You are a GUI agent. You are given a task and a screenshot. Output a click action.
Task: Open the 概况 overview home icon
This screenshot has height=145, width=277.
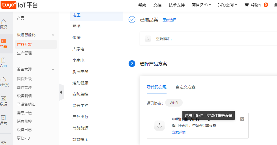click(3, 22)
